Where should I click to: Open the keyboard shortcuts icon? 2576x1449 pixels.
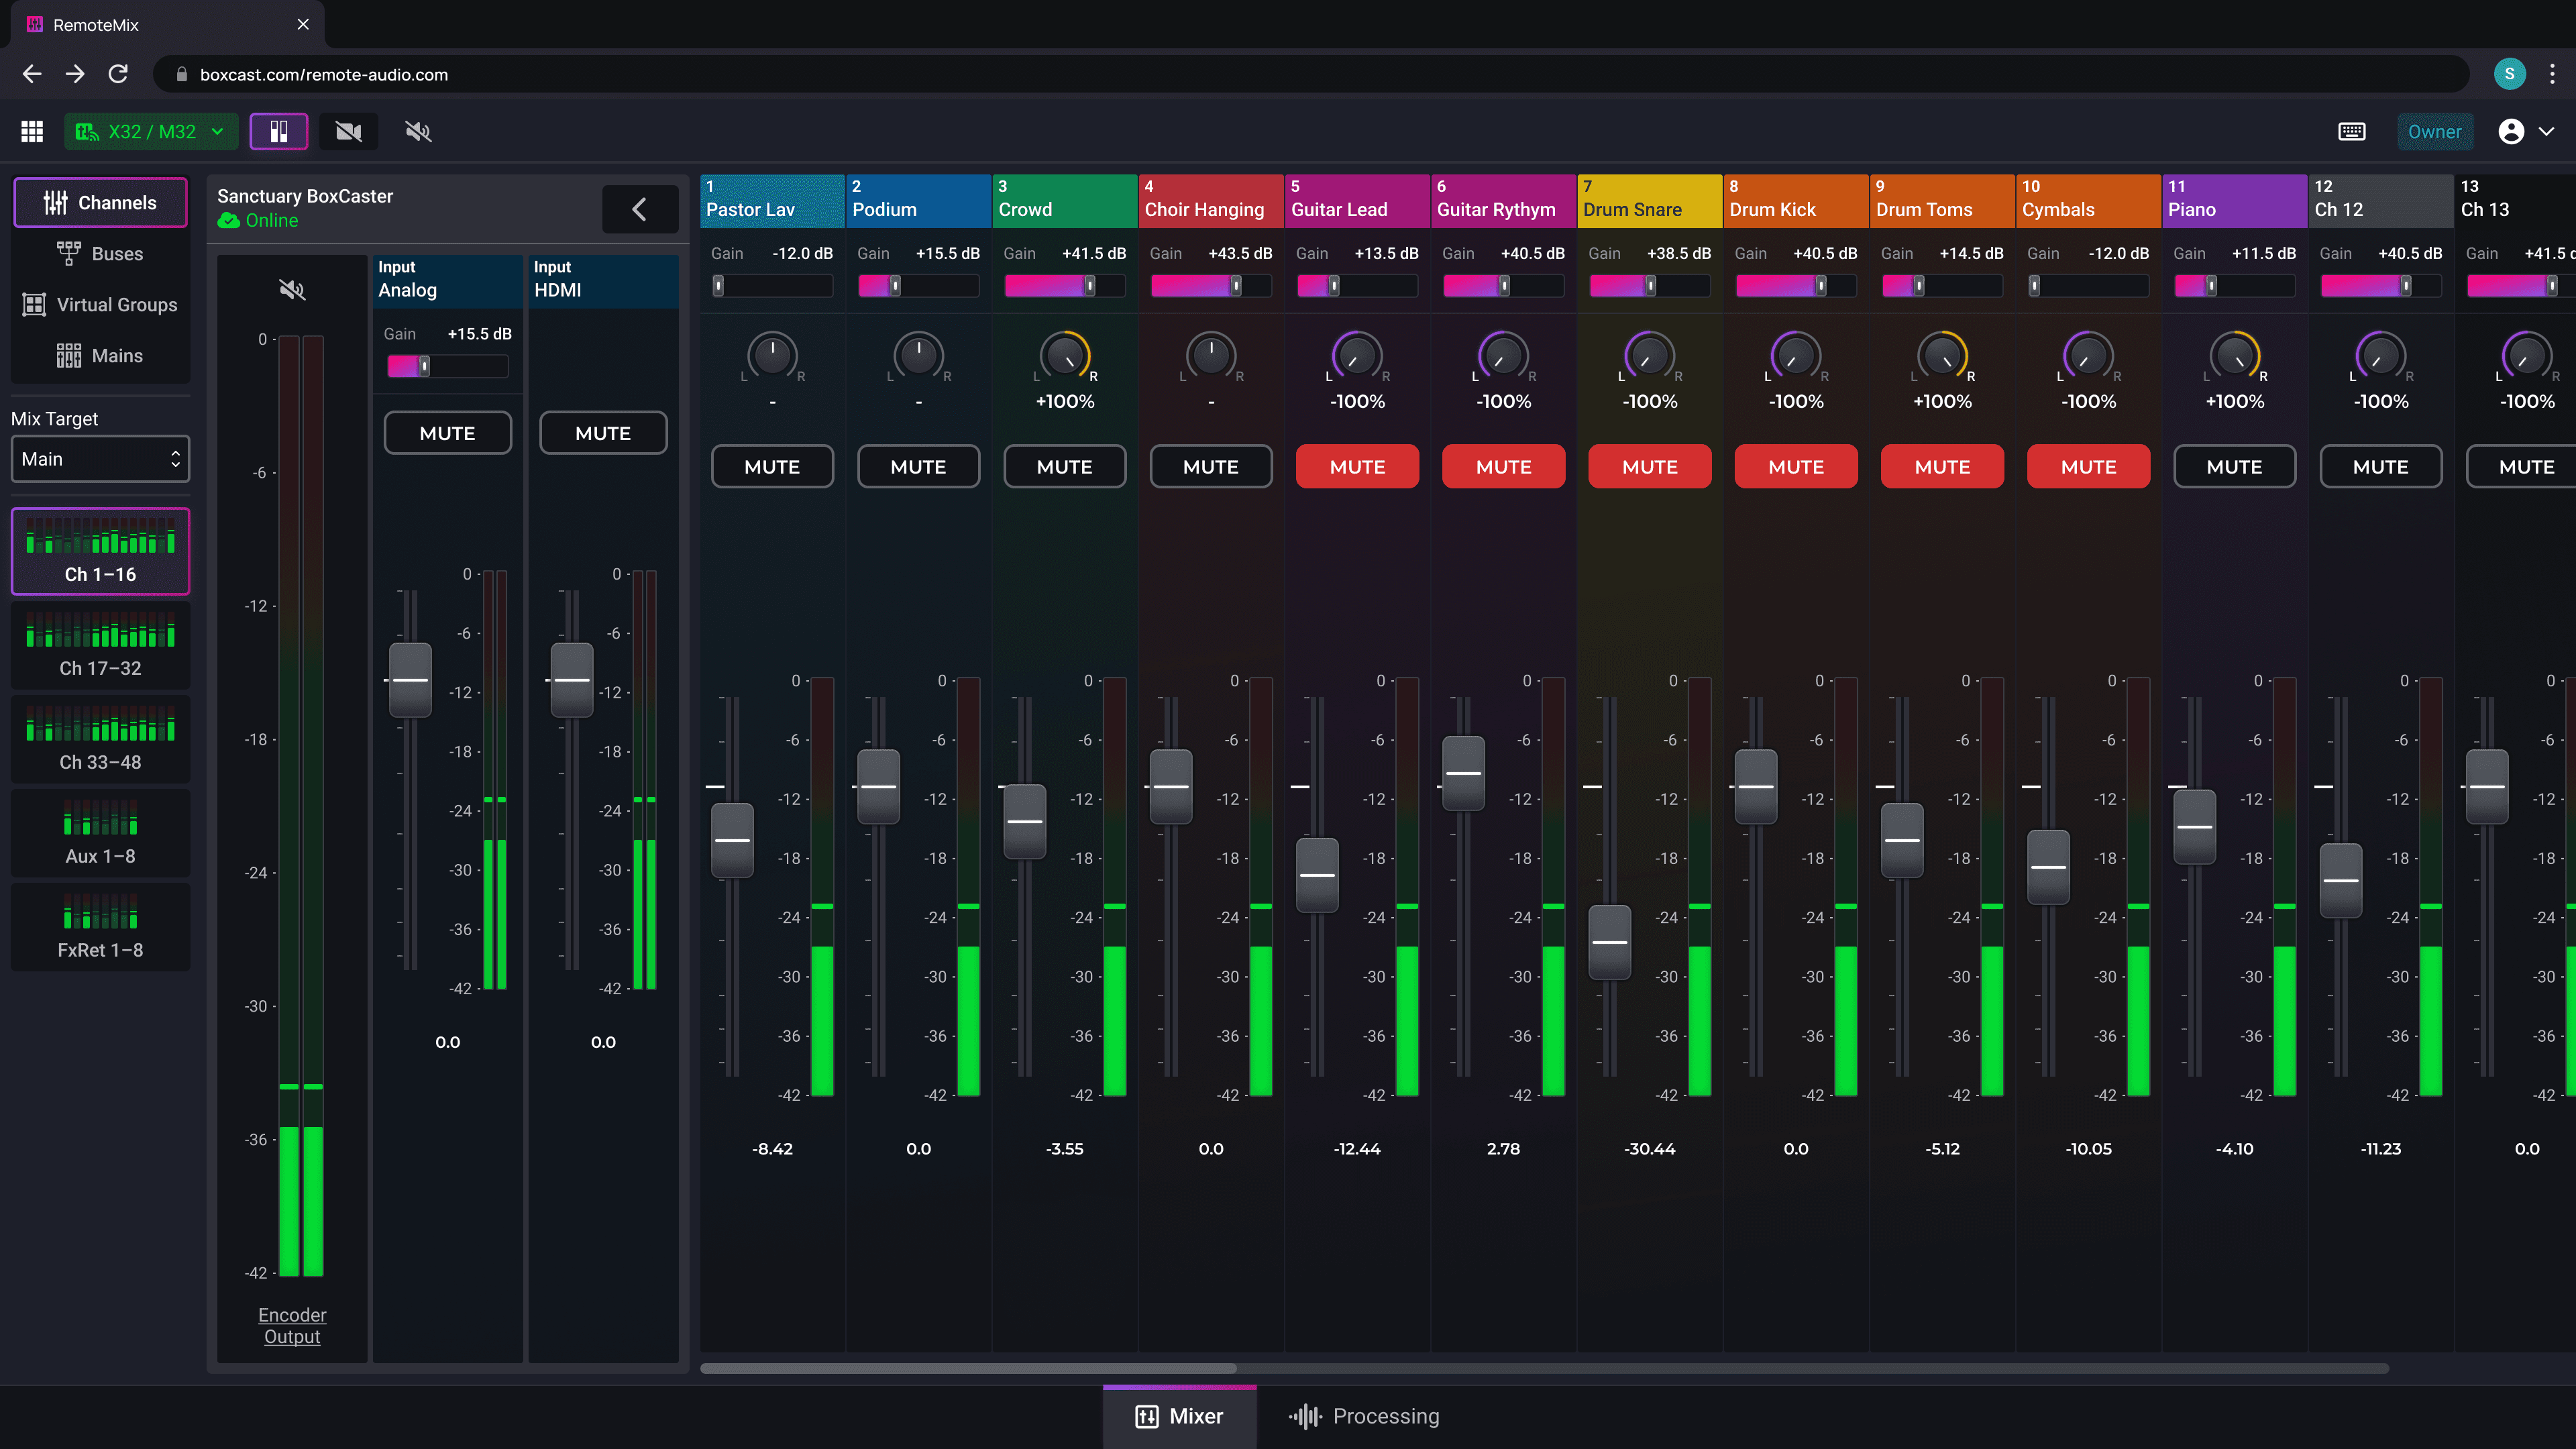(x=2351, y=131)
